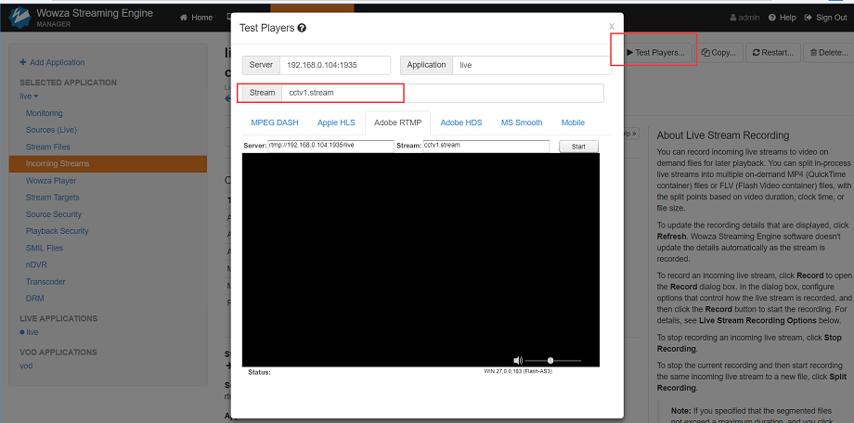This screenshot has height=423, width=854.
Task: Select the vod application under VOD Applications
Action: point(26,365)
